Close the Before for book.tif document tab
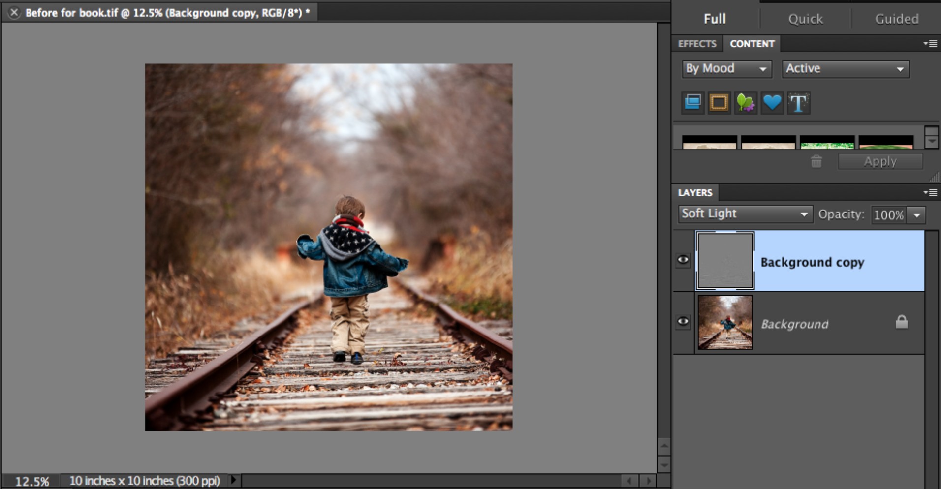 [14, 13]
